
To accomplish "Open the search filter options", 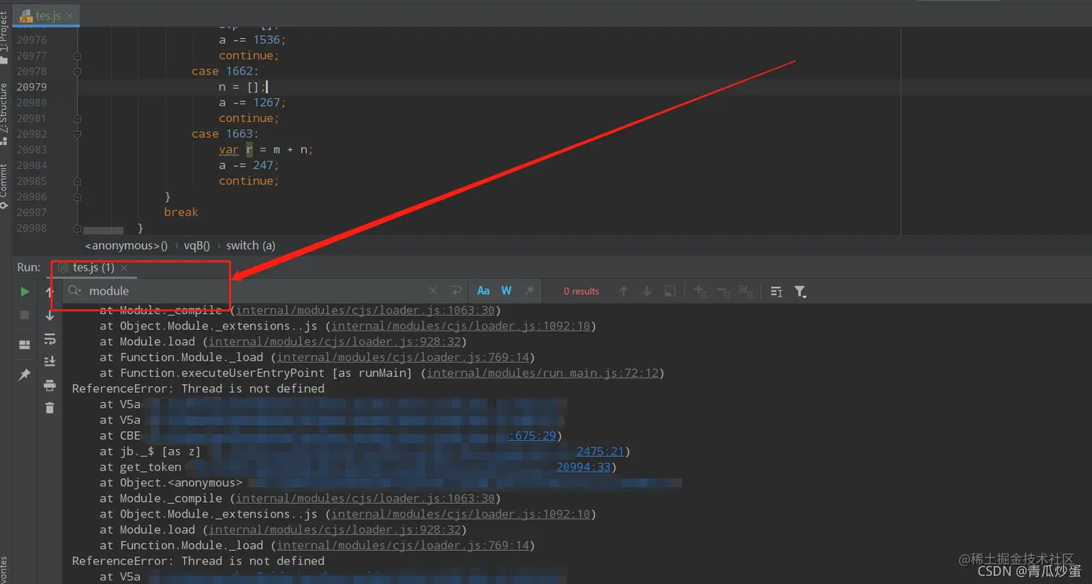I will click(x=800, y=292).
